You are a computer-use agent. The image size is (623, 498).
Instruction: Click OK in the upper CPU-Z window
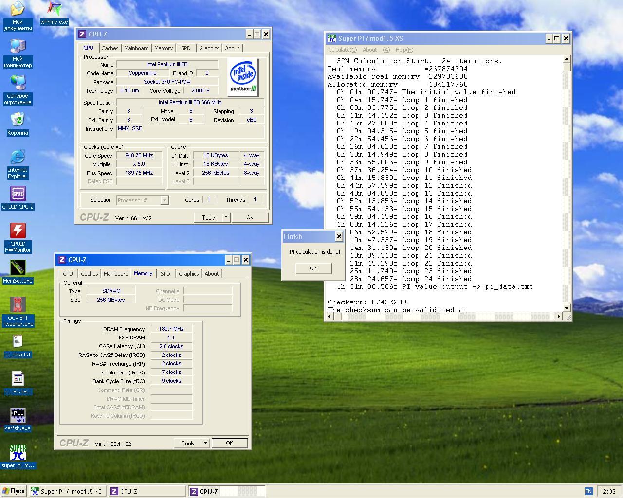[x=250, y=217]
